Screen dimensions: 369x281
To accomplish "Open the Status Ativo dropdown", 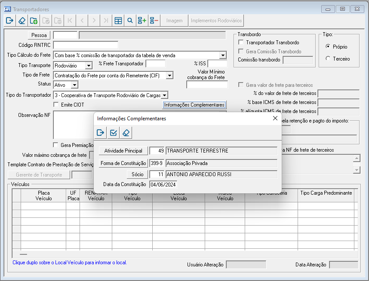I will click(x=74, y=85).
